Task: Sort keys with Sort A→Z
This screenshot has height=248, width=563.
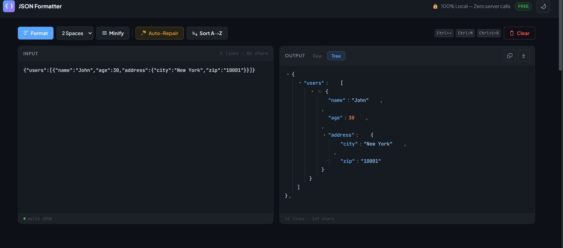Action: [207, 33]
